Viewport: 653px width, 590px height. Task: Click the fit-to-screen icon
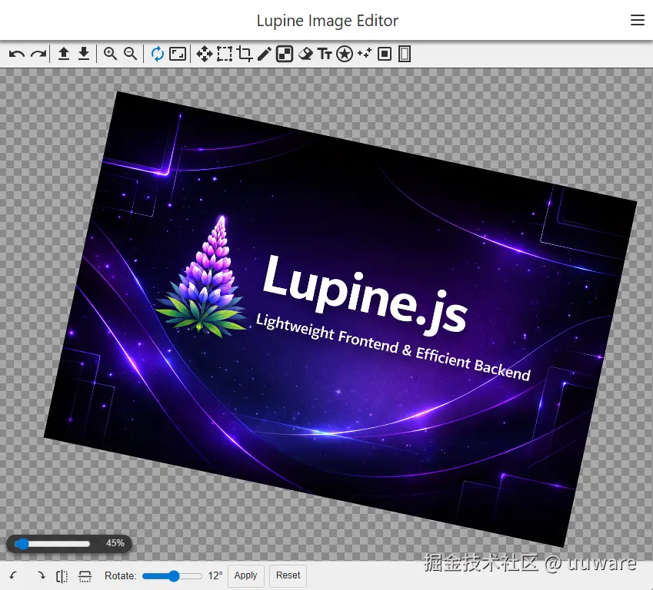[x=178, y=54]
